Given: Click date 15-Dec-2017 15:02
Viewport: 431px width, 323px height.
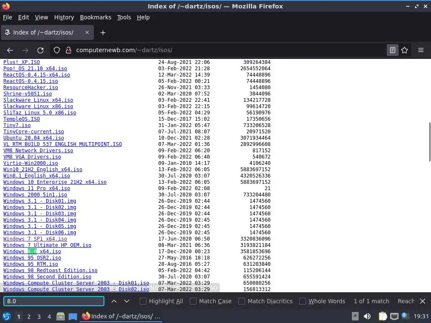Looking at the screenshot, I should [x=184, y=119].
